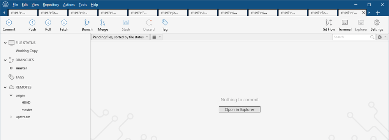389x140 pixels.
Task: Switch to the mesh-f... tab
Action: [143, 12]
